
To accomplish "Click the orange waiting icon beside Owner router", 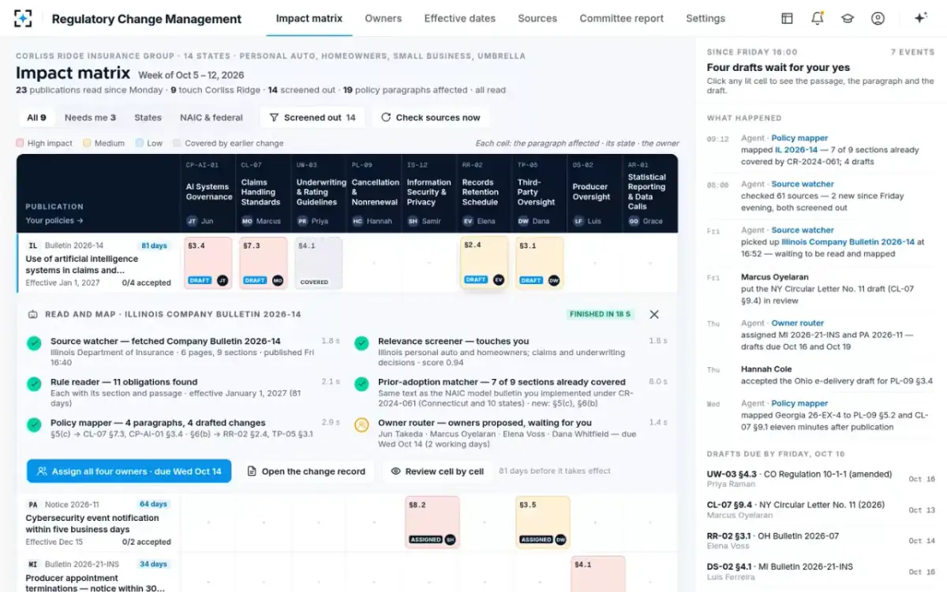I will pyautogui.click(x=361, y=425).
